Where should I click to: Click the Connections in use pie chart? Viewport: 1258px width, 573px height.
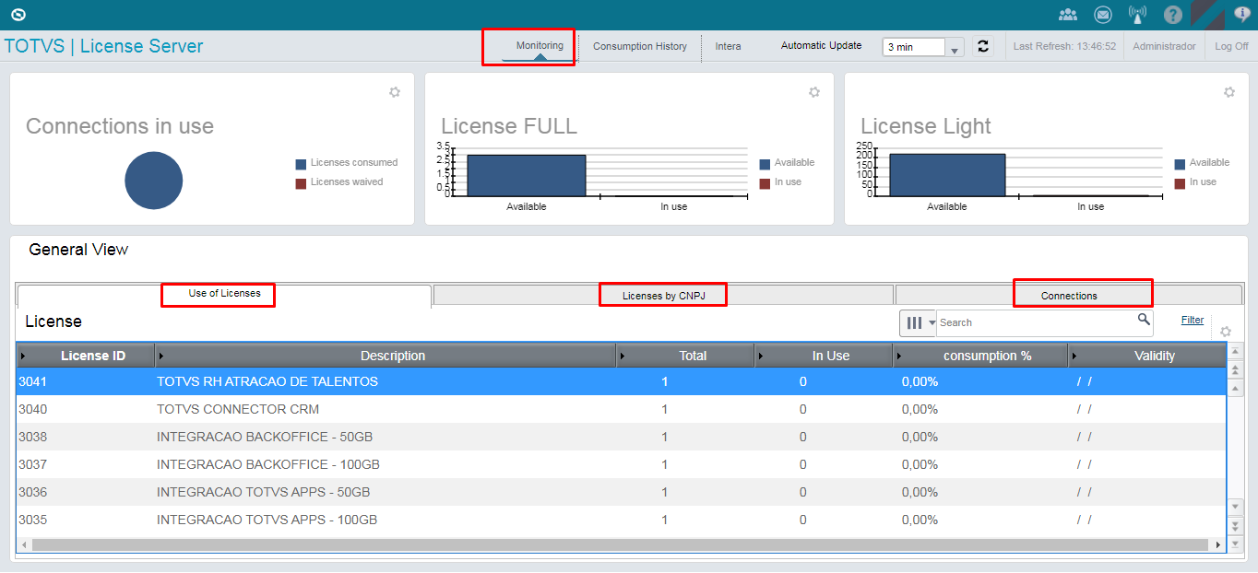coord(154,181)
